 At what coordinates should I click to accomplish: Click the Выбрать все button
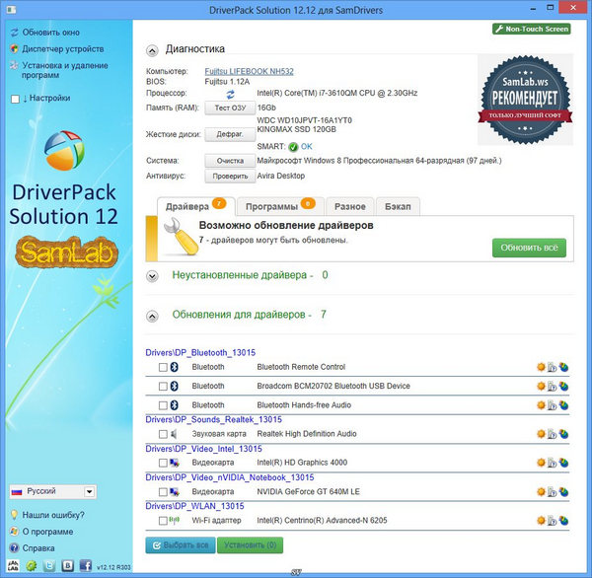click(x=181, y=545)
